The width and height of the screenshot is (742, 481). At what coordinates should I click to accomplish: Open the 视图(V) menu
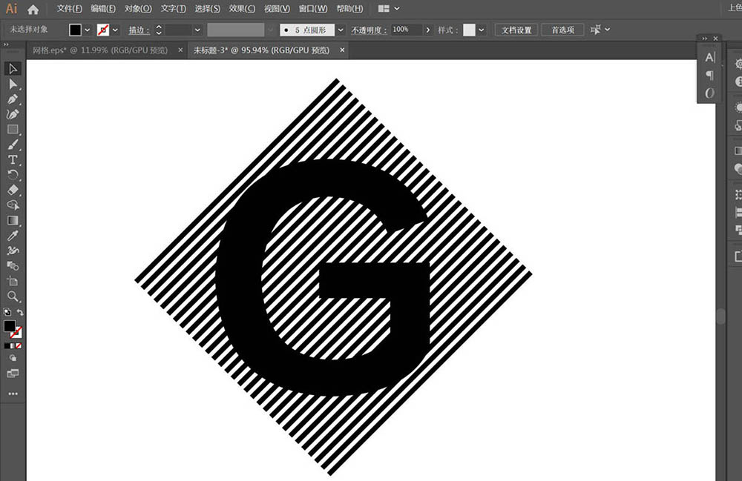(x=277, y=8)
